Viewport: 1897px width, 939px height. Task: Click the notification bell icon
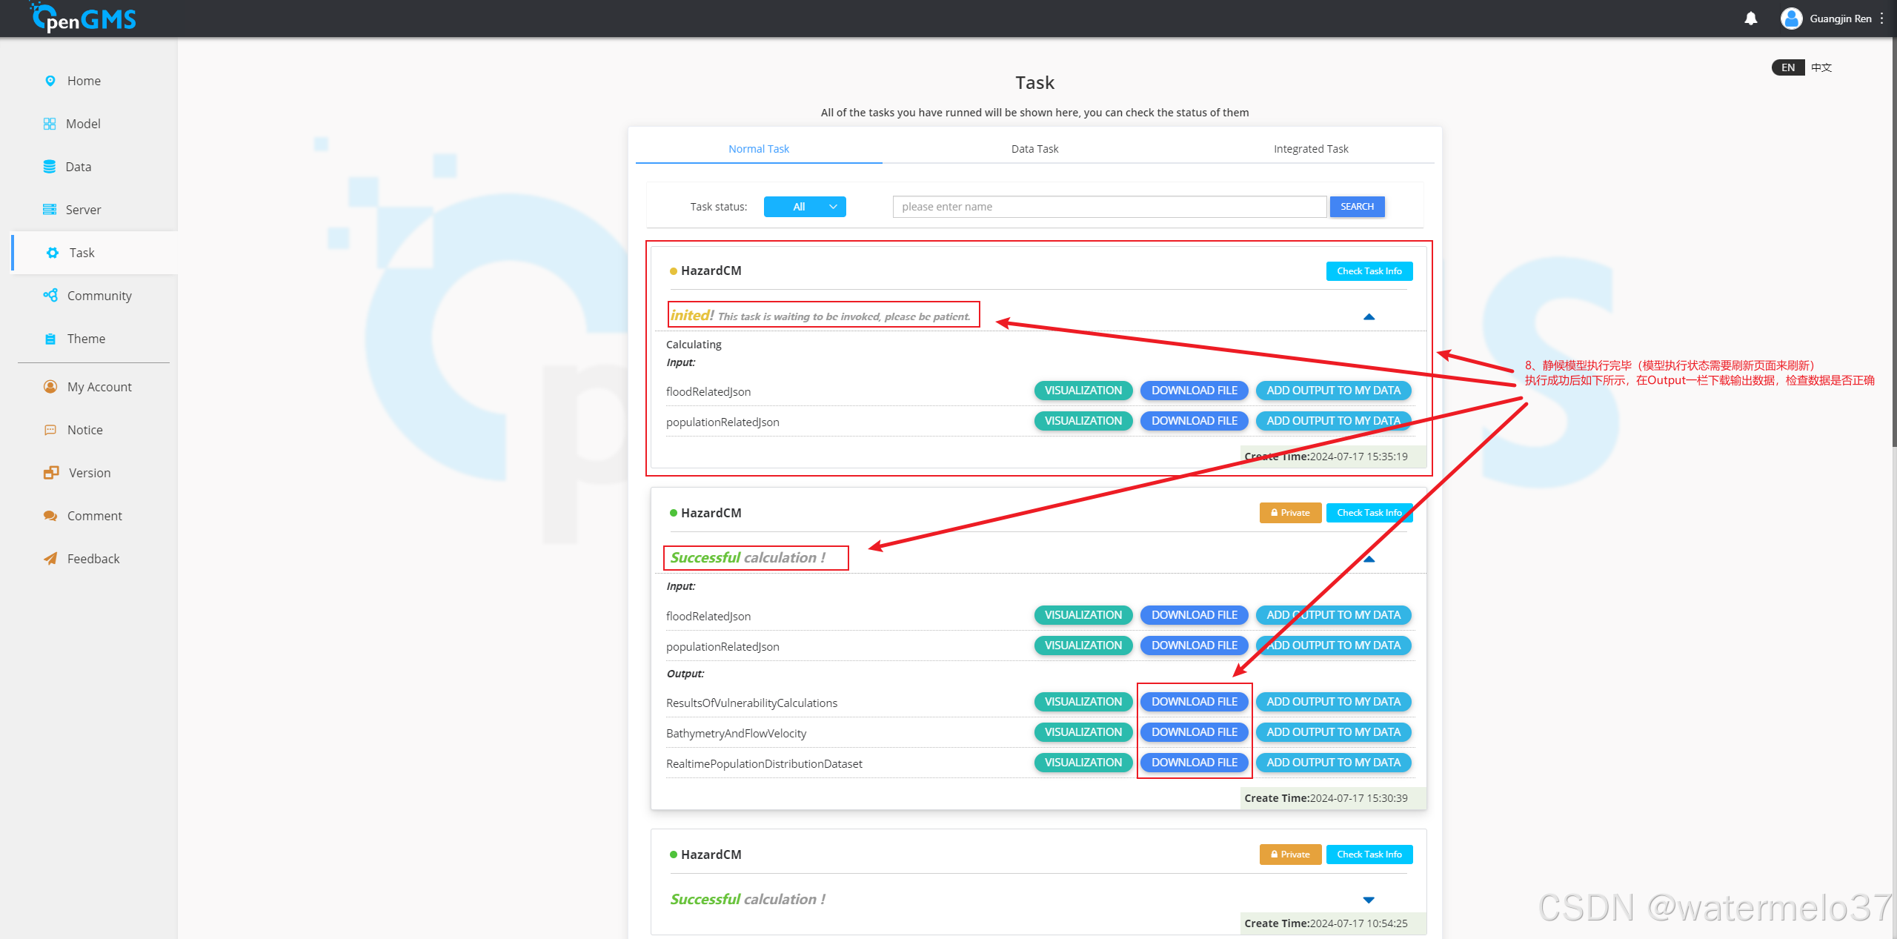1750,19
